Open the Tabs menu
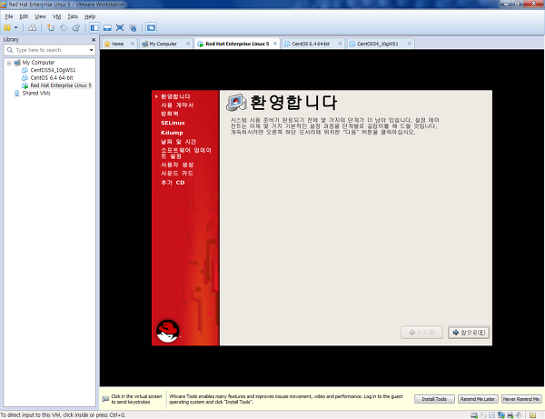This screenshot has height=419, width=545. [73, 16]
